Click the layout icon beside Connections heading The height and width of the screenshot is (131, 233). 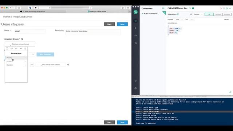tap(163, 8)
